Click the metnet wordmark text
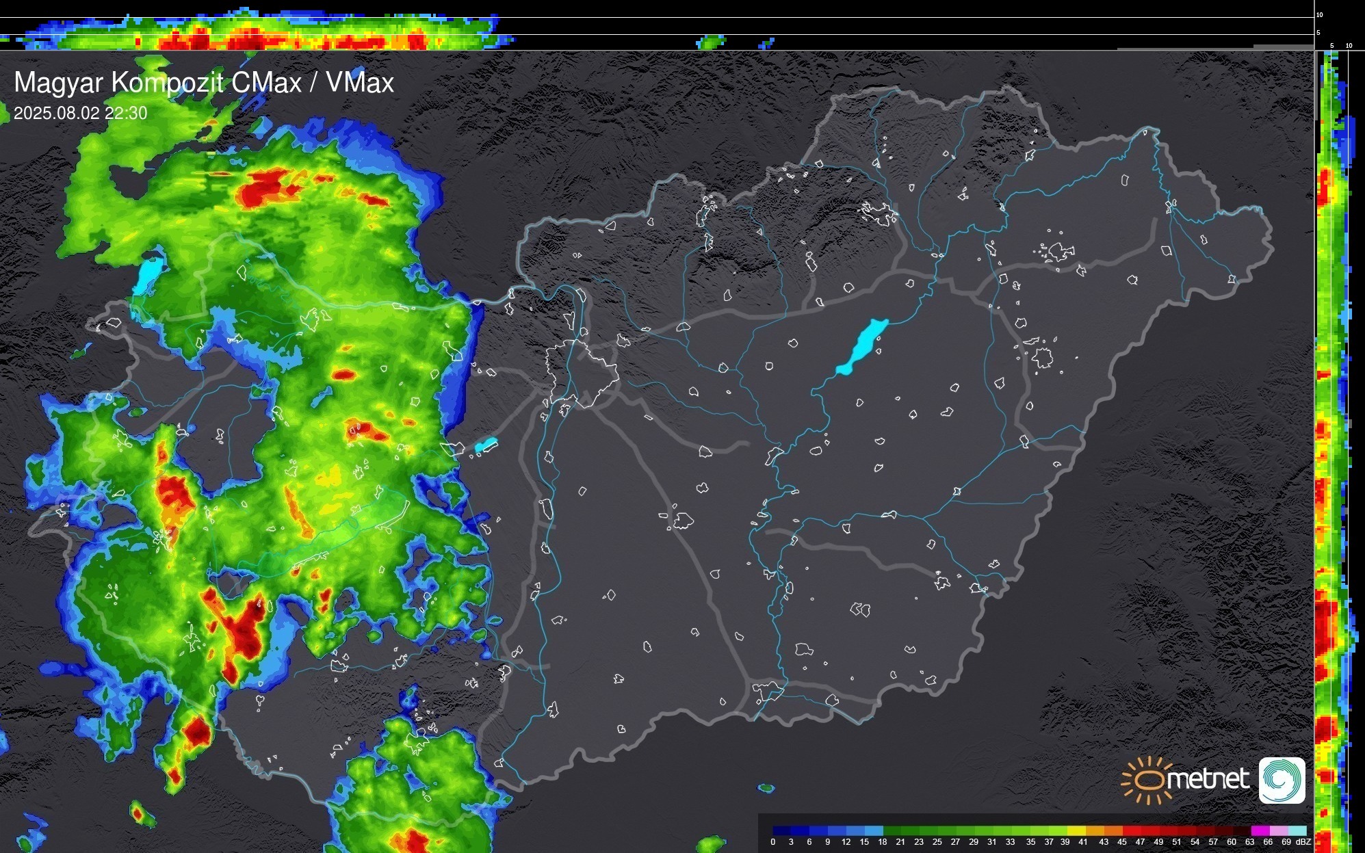1365x853 pixels. pos(1208,779)
